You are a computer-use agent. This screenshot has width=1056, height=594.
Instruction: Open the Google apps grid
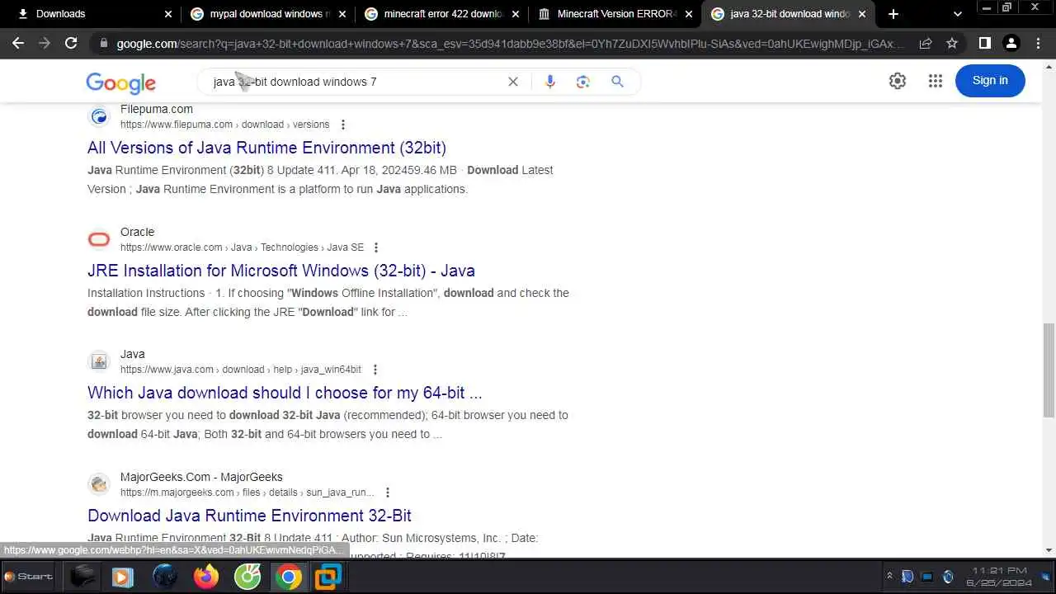pos(935,81)
